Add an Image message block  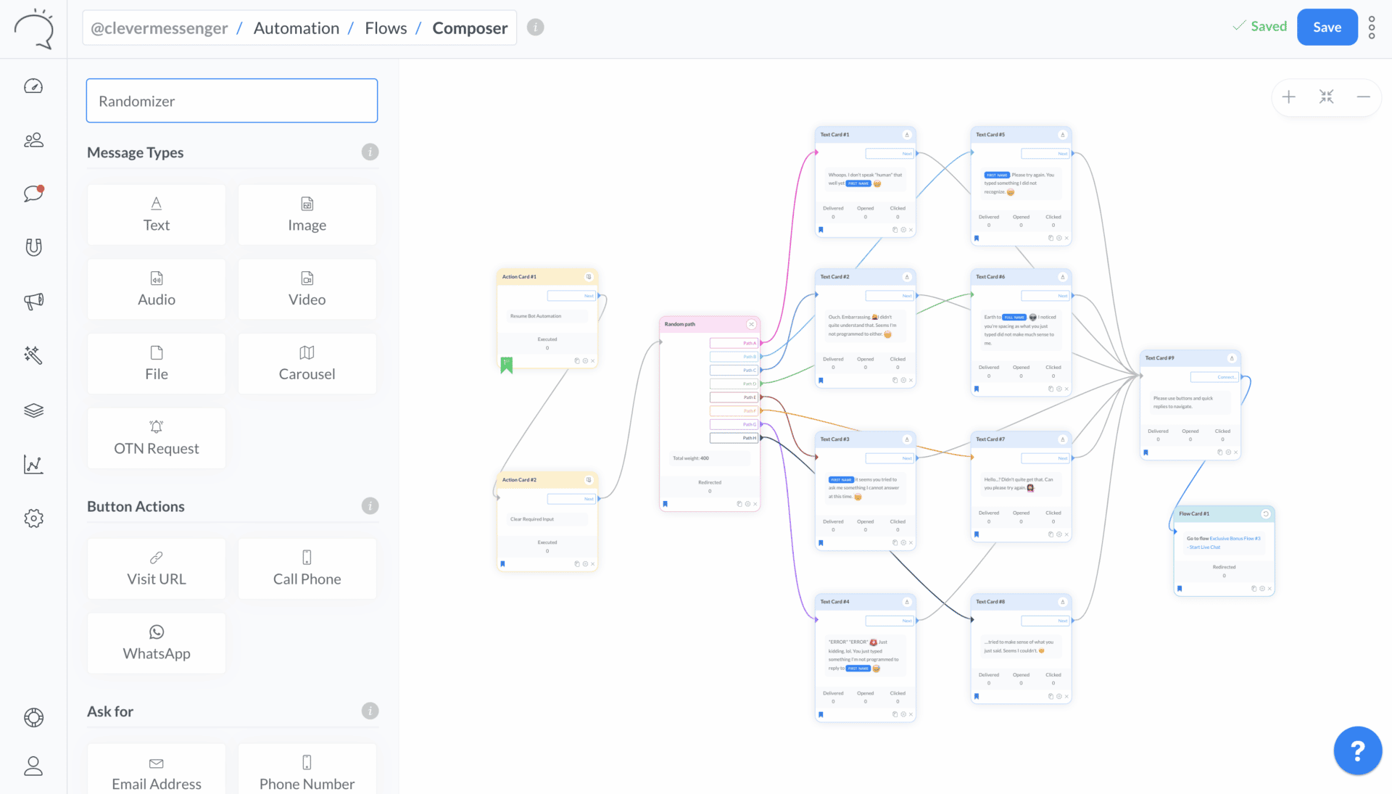click(x=307, y=215)
